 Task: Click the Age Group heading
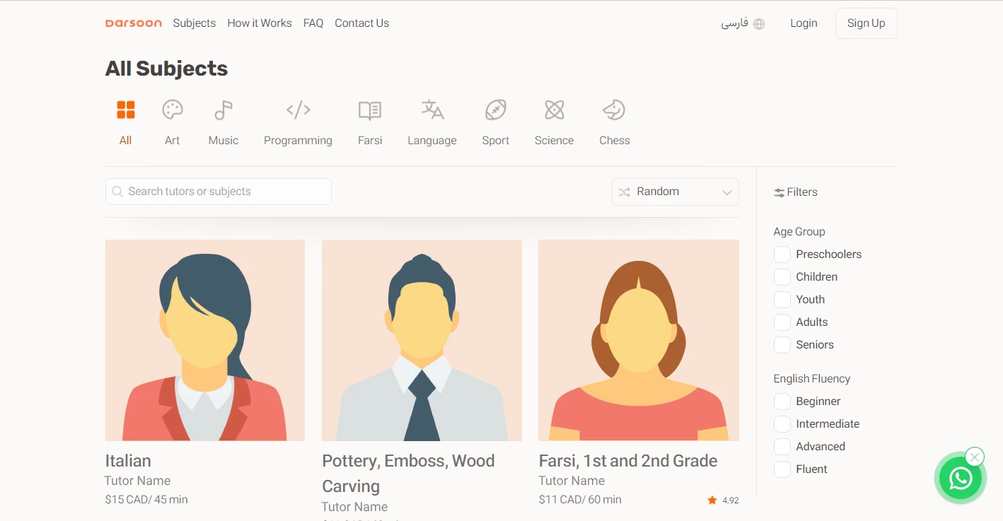(x=799, y=232)
